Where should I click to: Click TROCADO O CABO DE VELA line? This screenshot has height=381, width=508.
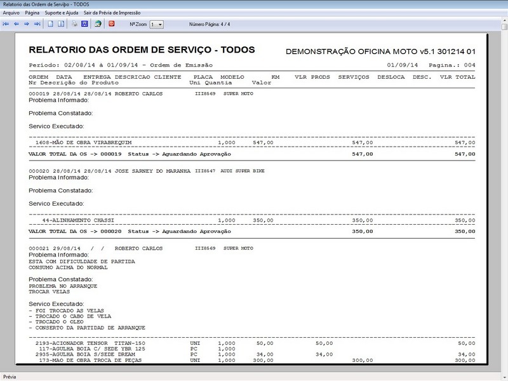click(70, 316)
